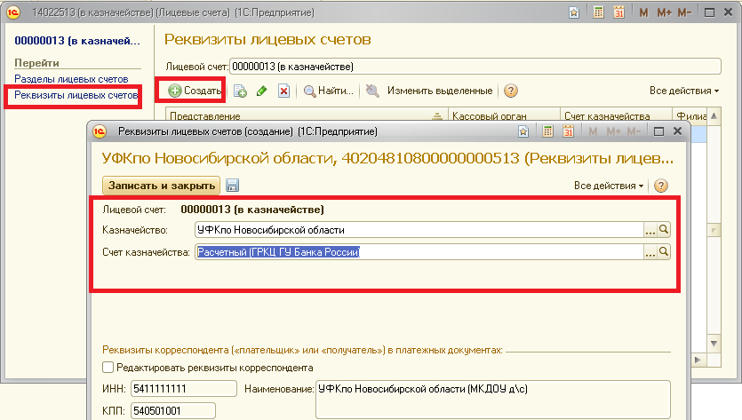Click copy-record icon next to Создать

[x=241, y=91]
